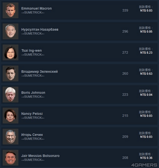Image resolution: width=159 pixels, height=168 pixels.
Task: Open the Jair Messias Bolsonaro name link
Action: [x=40, y=156]
